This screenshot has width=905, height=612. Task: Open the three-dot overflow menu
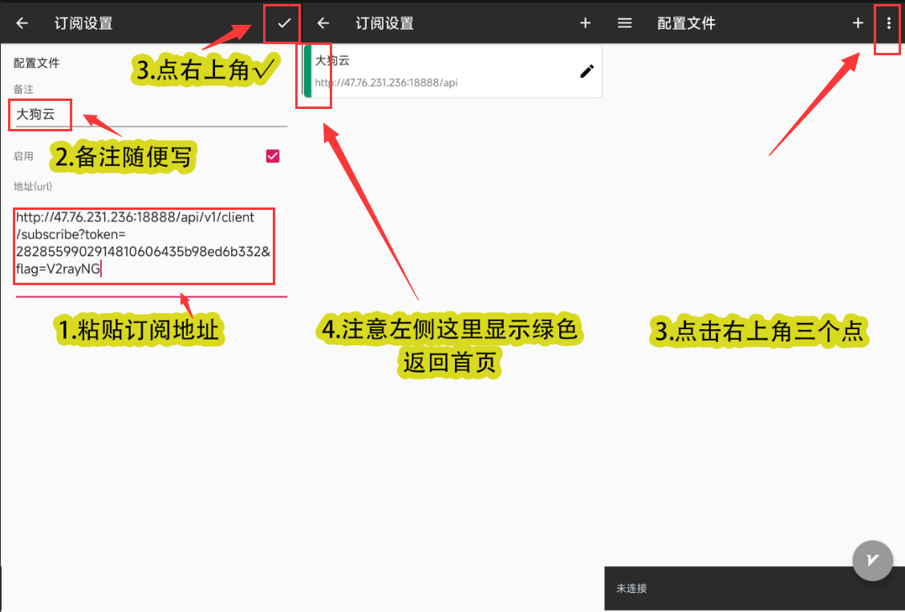888,23
